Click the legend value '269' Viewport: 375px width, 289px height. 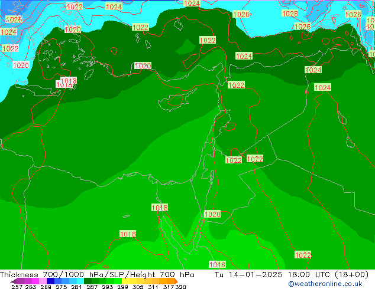click(46, 287)
